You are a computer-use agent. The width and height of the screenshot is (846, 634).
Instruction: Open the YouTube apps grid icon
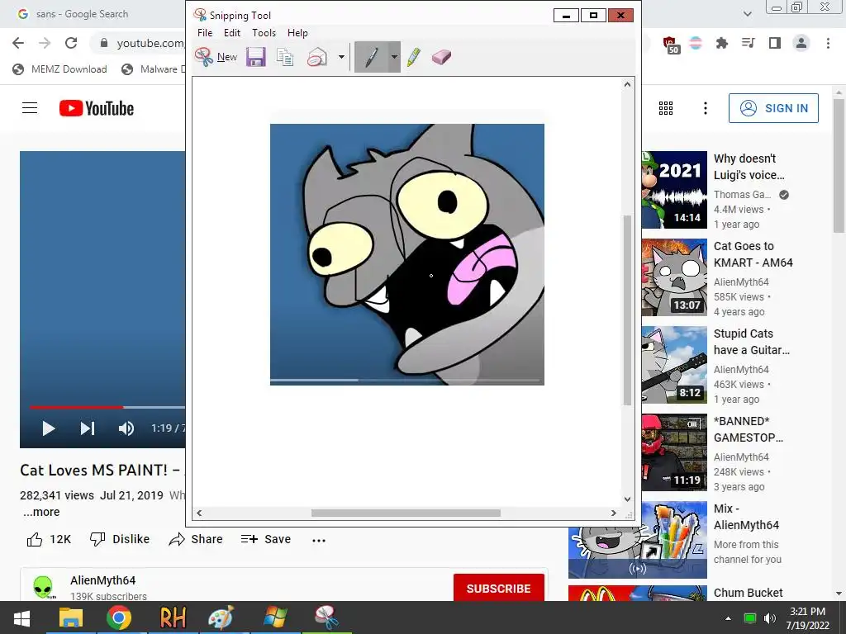pos(666,108)
